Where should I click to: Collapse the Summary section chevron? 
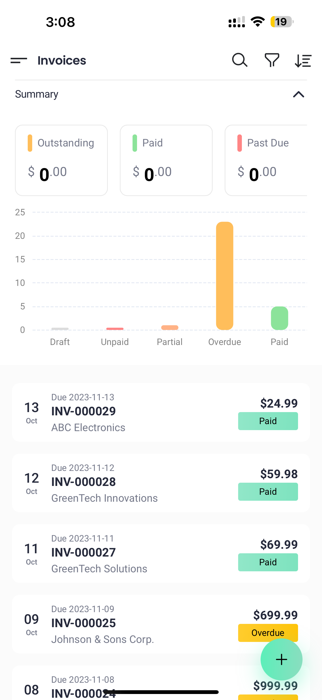(299, 94)
